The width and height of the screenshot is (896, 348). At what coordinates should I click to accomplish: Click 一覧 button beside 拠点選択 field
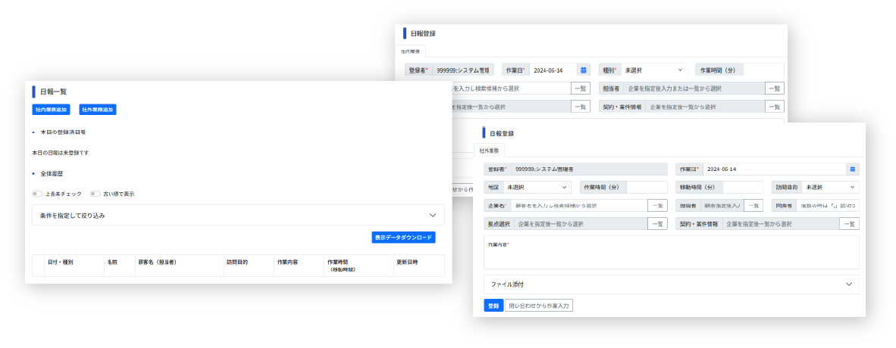point(657,224)
